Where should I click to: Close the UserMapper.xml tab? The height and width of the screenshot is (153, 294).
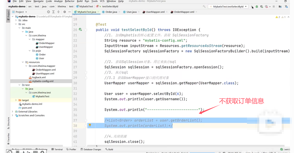click(167, 12)
